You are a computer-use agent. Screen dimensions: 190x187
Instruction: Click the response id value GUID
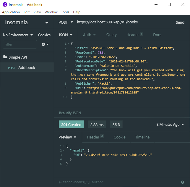tap(118, 155)
